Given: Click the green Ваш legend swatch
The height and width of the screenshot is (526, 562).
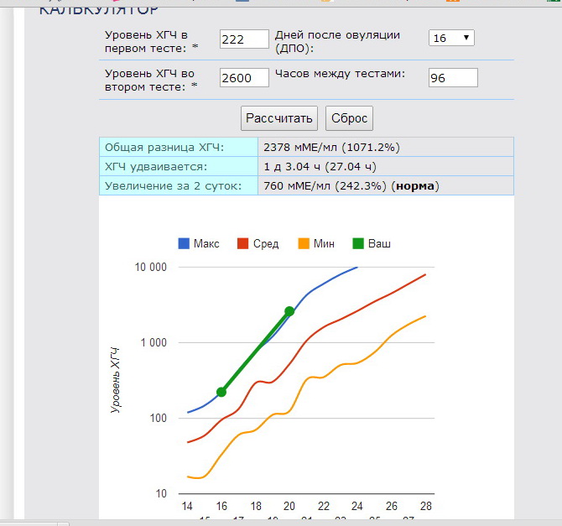Looking at the screenshot, I should [x=359, y=244].
